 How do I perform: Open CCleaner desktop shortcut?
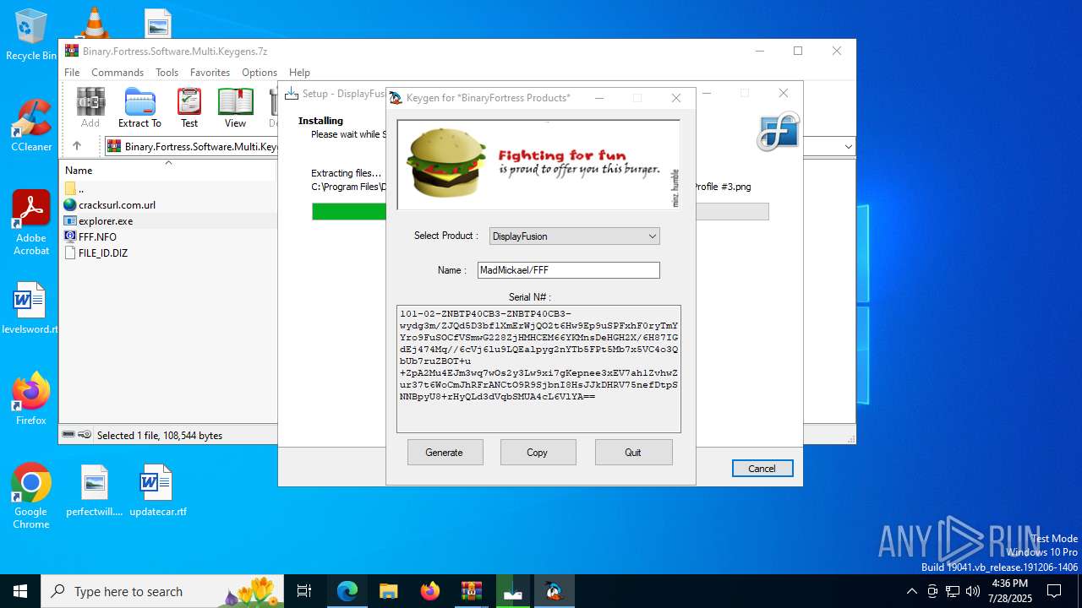coord(31,125)
